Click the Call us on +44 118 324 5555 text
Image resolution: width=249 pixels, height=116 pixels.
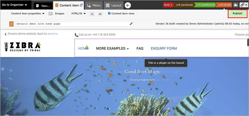tap(97, 34)
